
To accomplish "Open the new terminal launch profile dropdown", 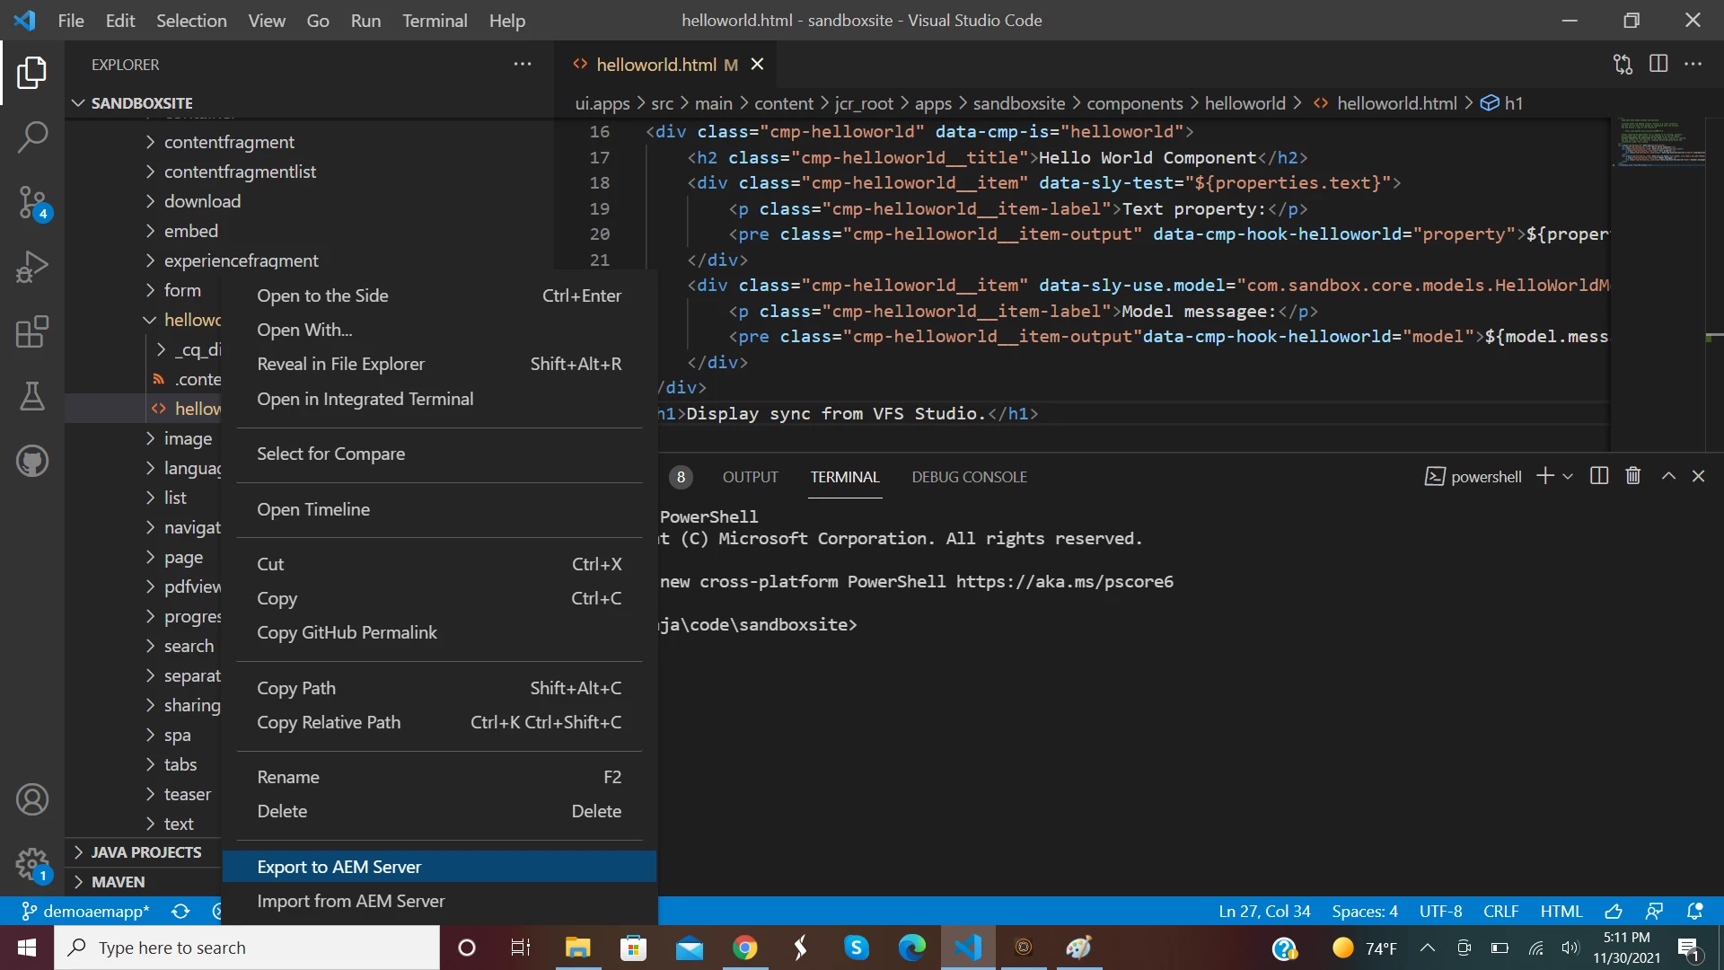I will coord(1568,476).
